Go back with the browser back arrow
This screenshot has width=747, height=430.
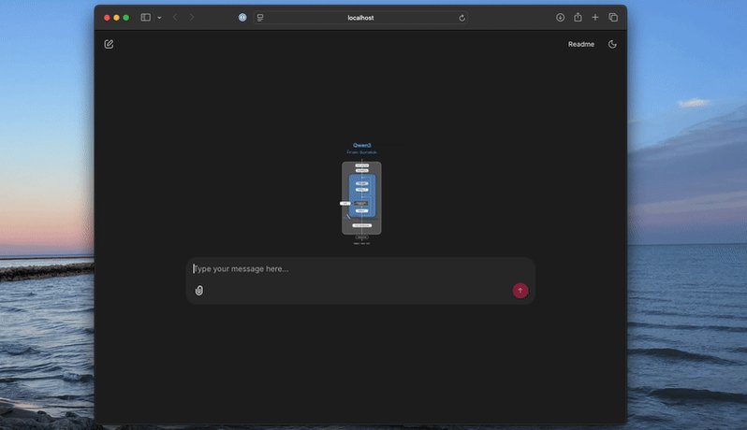pos(175,18)
